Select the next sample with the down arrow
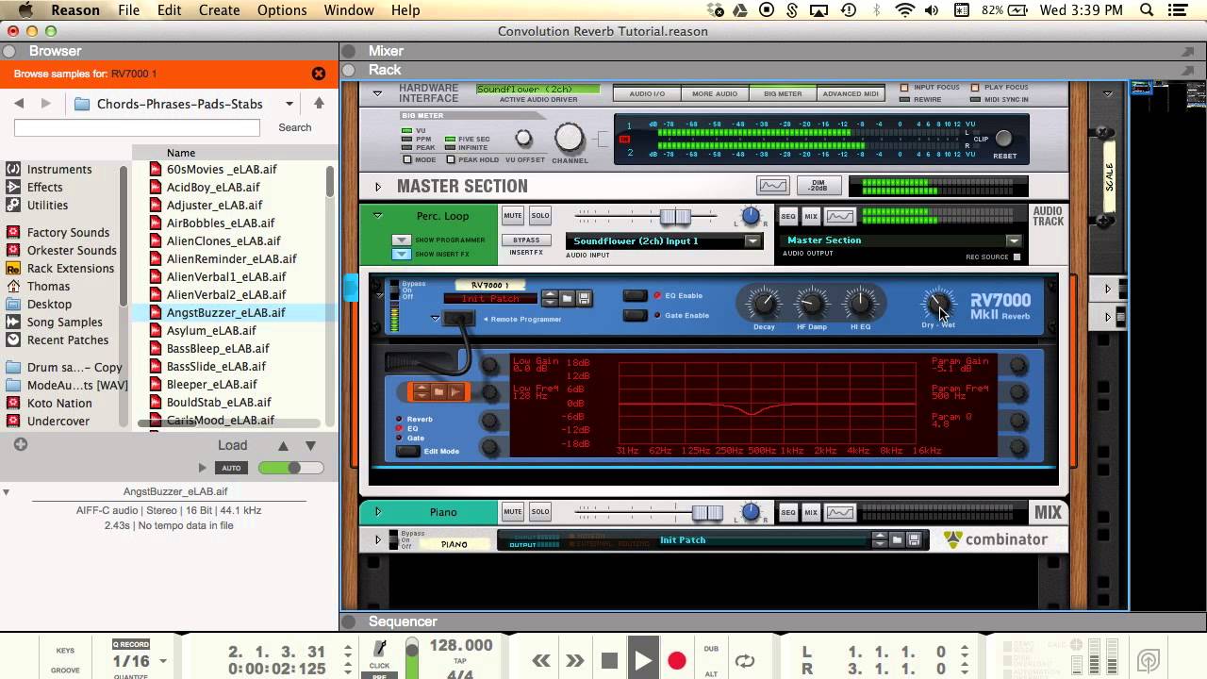Image resolution: width=1207 pixels, height=679 pixels. click(310, 445)
